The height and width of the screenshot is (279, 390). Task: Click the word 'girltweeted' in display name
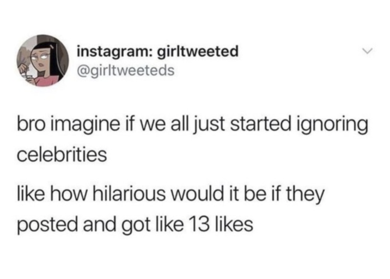point(198,51)
